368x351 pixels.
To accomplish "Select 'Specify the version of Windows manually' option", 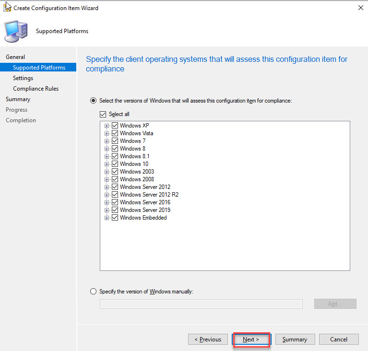I will pyautogui.click(x=93, y=292).
